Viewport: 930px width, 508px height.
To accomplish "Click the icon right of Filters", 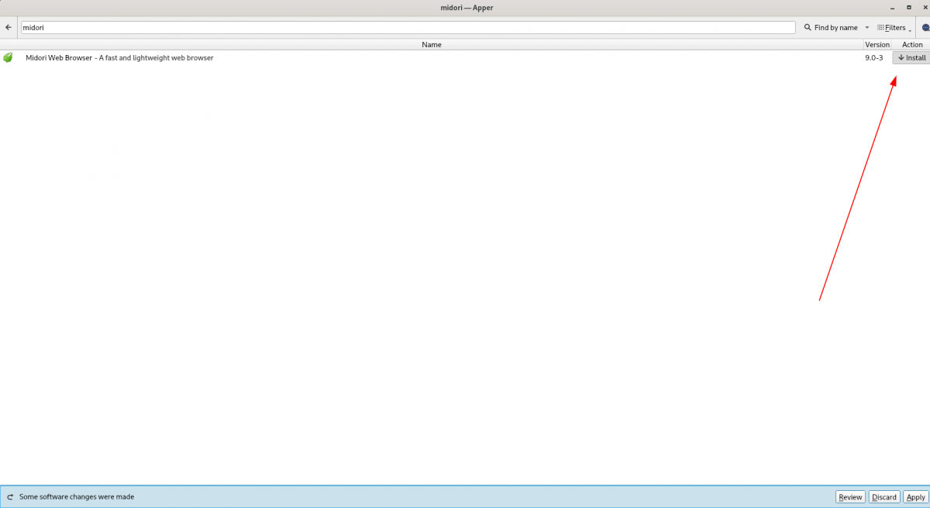I will pyautogui.click(x=925, y=27).
